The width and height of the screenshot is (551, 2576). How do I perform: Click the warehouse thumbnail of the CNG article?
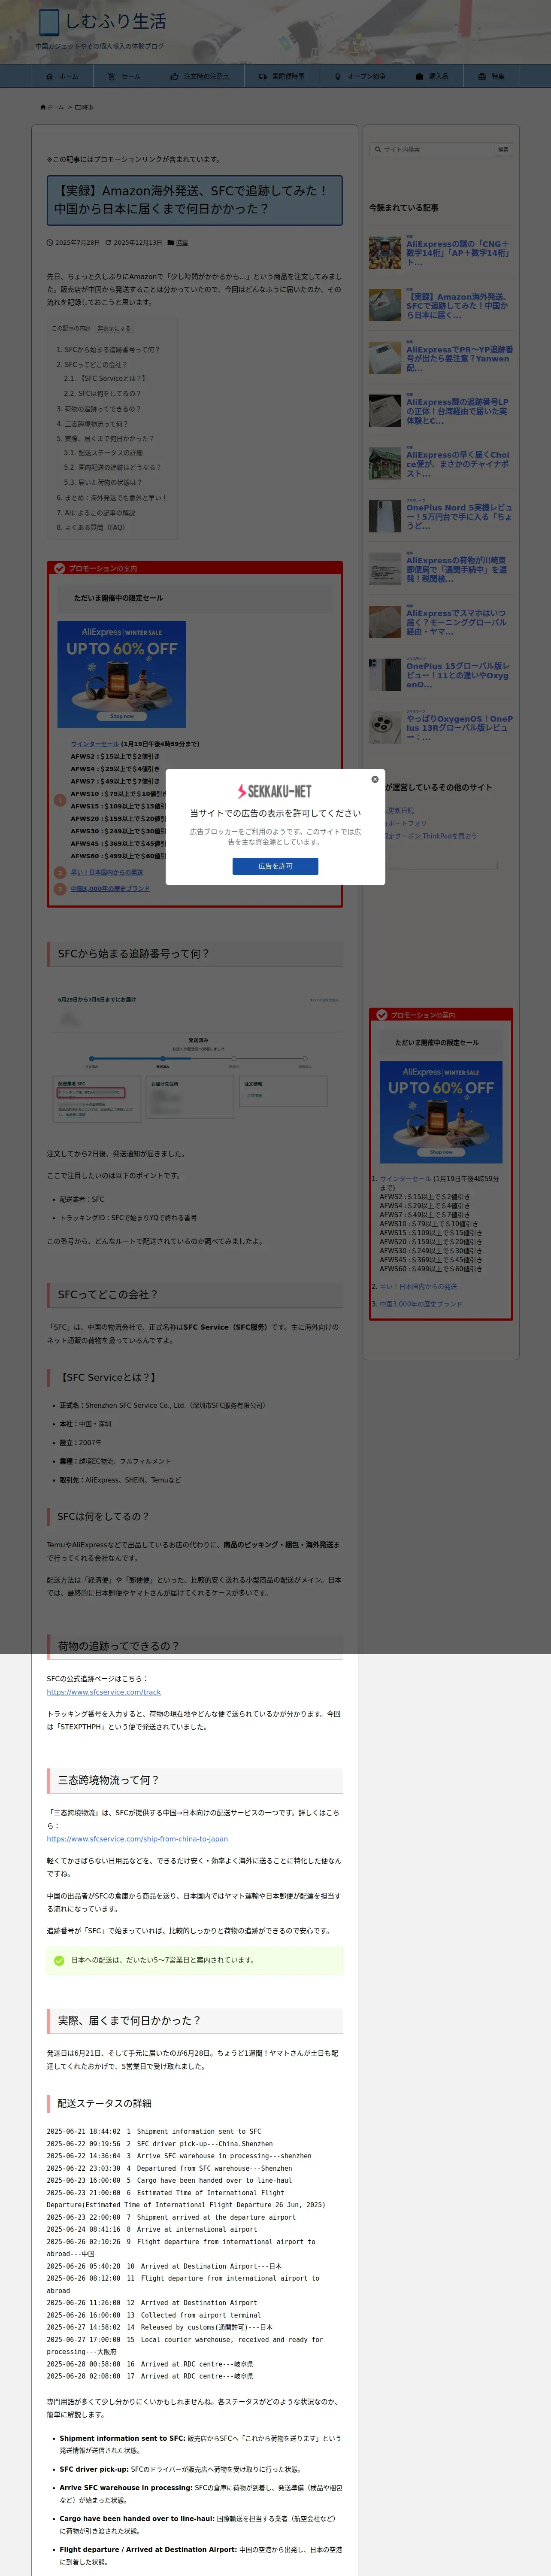coord(385,253)
